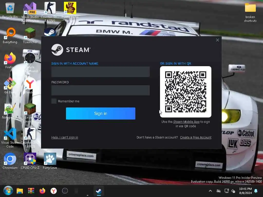263x197 pixels.
Task: Open the dark circular taskbar app
Action: pos(65,191)
